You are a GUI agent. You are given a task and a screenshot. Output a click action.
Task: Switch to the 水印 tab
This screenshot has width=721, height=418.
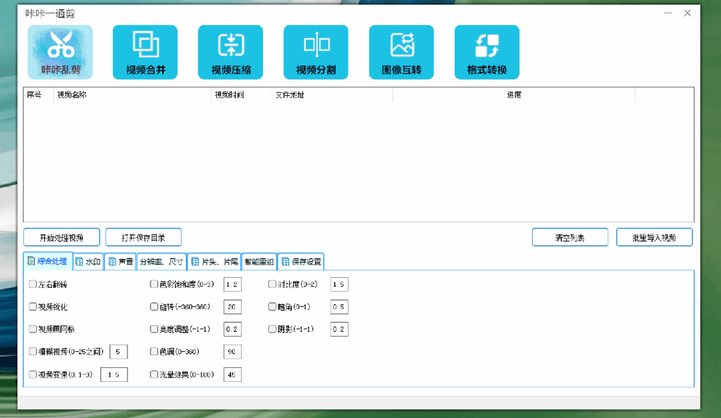pyautogui.click(x=88, y=262)
